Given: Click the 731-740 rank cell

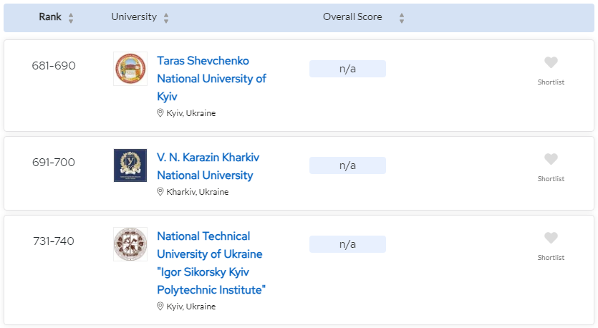Looking at the screenshot, I should point(54,241).
